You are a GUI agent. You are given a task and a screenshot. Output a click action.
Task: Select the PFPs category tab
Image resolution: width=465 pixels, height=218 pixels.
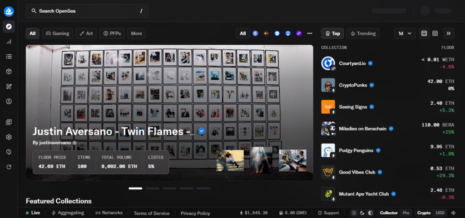coord(112,34)
